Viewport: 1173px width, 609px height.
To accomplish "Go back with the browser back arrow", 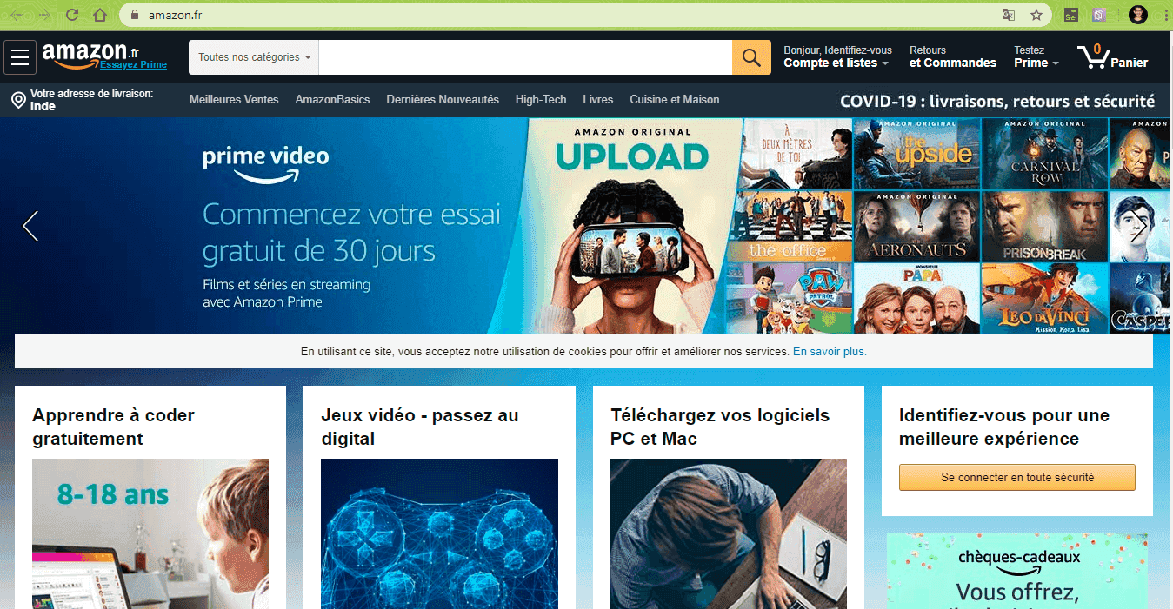I will [x=17, y=15].
